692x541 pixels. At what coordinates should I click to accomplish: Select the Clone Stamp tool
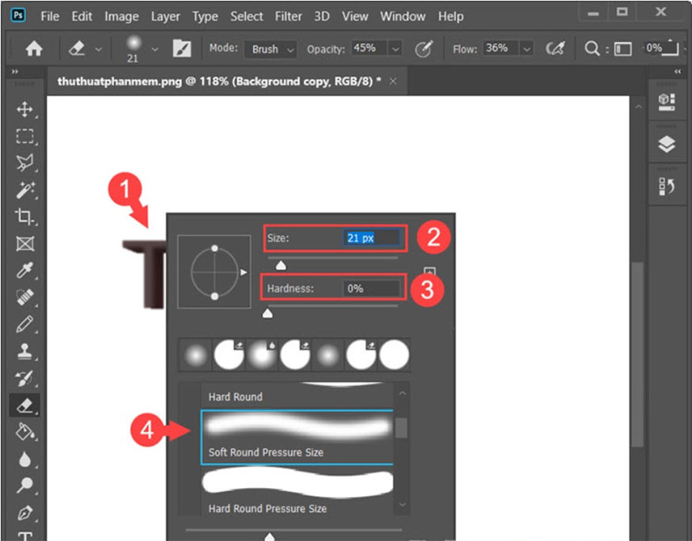pyautogui.click(x=26, y=351)
